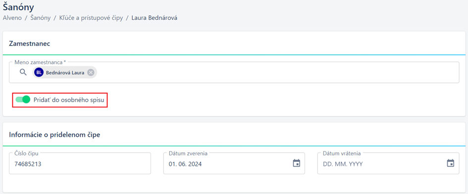This screenshot has height=194, width=468.
Task: Open the Šanóny breadcrumb link
Action: pos(40,18)
